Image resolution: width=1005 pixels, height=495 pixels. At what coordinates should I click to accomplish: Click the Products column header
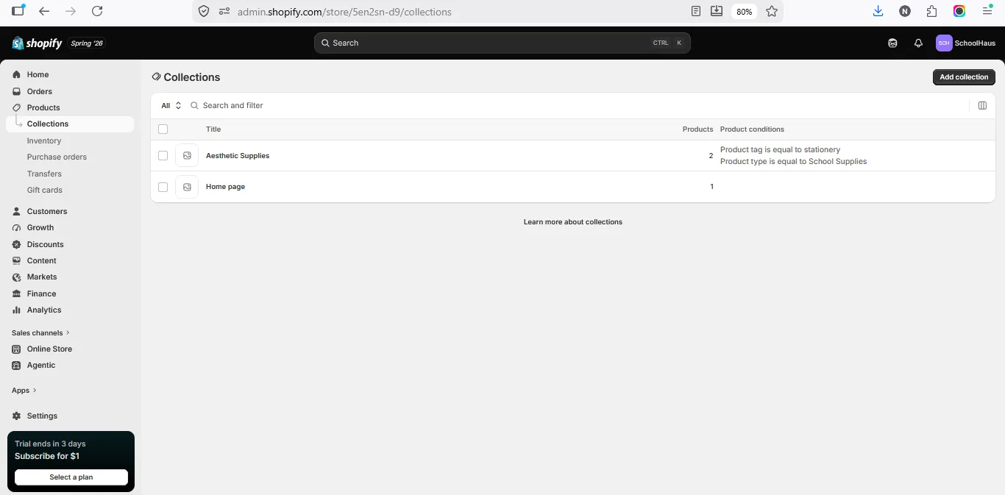click(x=697, y=129)
